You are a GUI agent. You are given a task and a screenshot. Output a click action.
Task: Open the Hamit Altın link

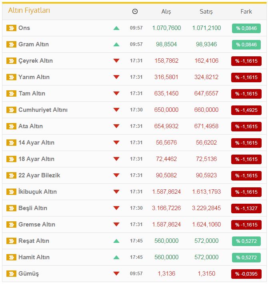(34, 257)
